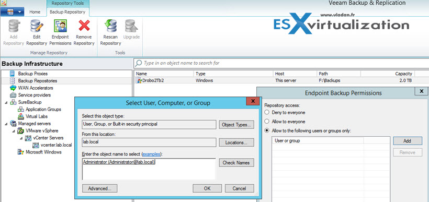Click the Locations button

click(x=236, y=142)
